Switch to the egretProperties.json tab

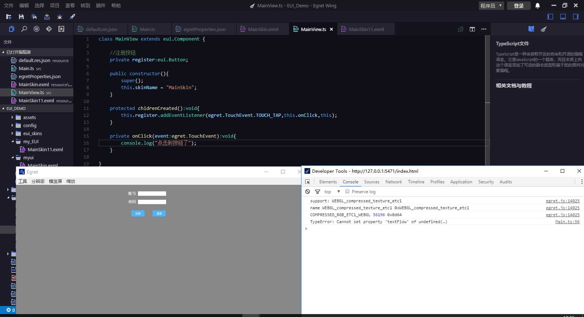(x=204, y=29)
